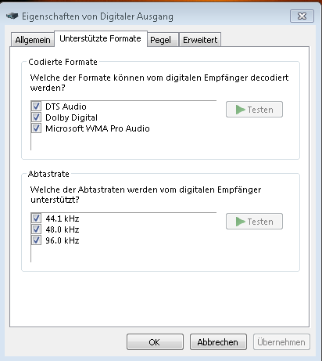Click the digital output device icon in title bar

pos(13,16)
